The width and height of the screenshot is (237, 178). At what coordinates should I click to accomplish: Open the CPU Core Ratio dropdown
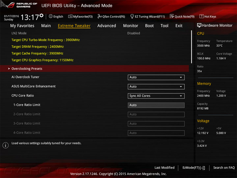click(x=156, y=96)
